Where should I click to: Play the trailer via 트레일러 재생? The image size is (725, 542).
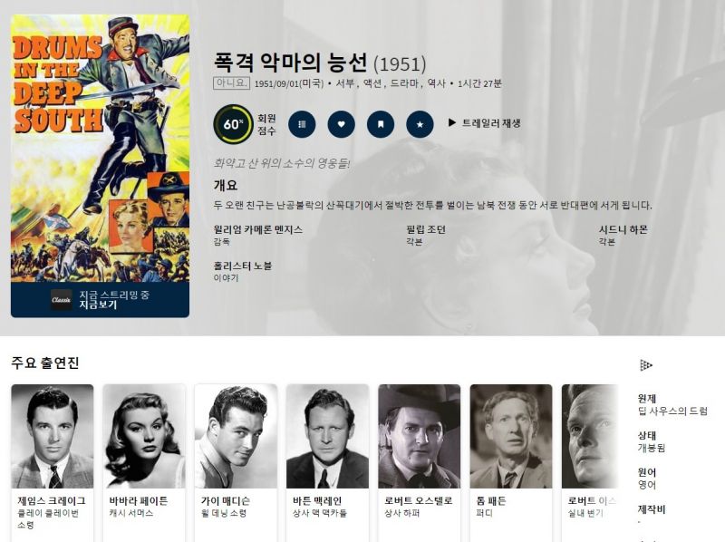pyautogui.click(x=484, y=123)
